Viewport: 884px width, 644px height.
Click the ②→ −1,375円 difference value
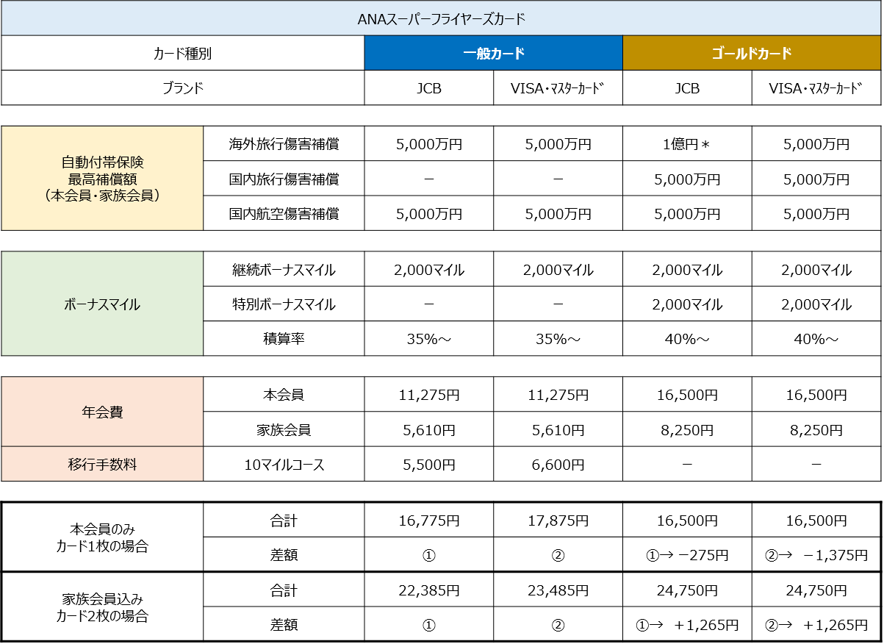(x=816, y=555)
